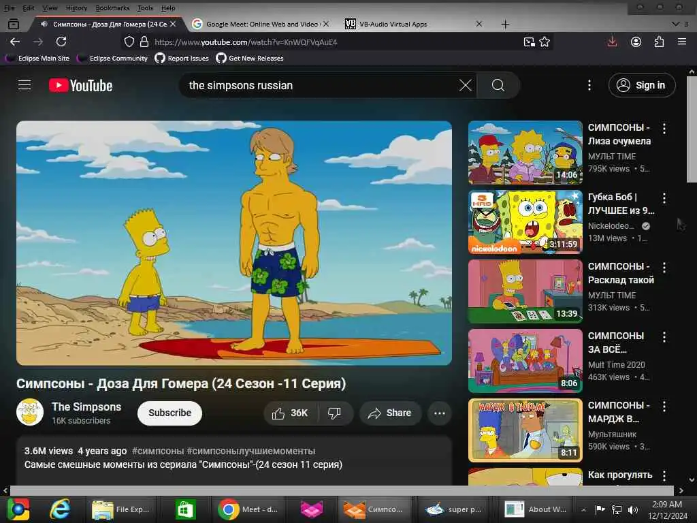The width and height of the screenshot is (697, 523).
Task: Subscribe to The Simpsons channel
Action: tap(169, 413)
